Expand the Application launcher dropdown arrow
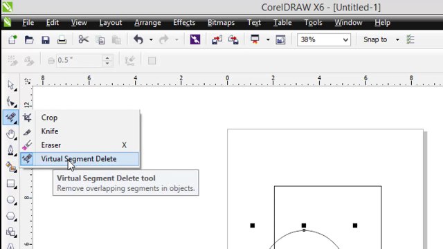Screen dimensions: 443x249 (268, 40)
